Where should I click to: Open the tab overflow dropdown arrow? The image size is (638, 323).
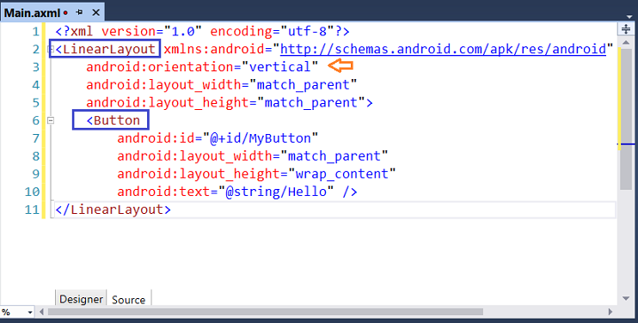(629, 16)
